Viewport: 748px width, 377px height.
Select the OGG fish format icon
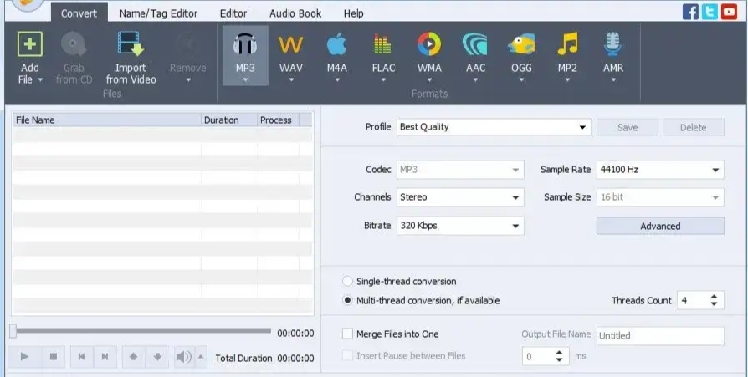point(521,45)
